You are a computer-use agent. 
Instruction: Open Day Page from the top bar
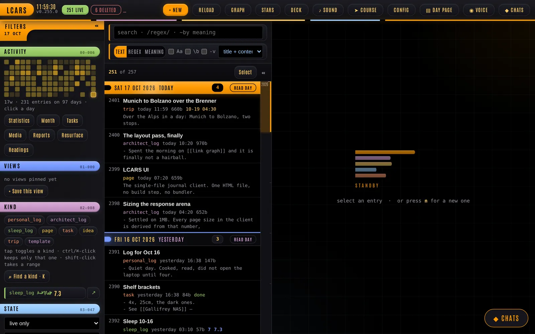439,10
